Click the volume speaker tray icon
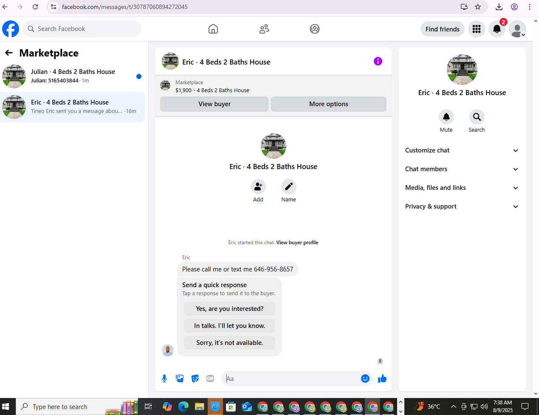 (484, 407)
